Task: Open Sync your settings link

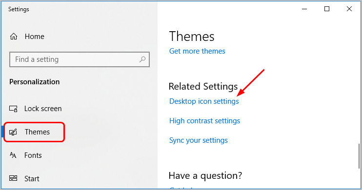Action: point(198,140)
